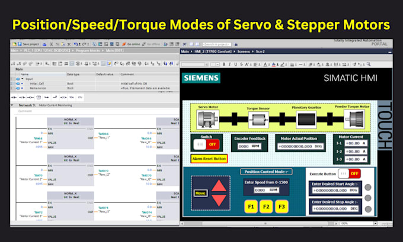Click the Data type column header
Screen dimensions: 403x242
[81, 74]
